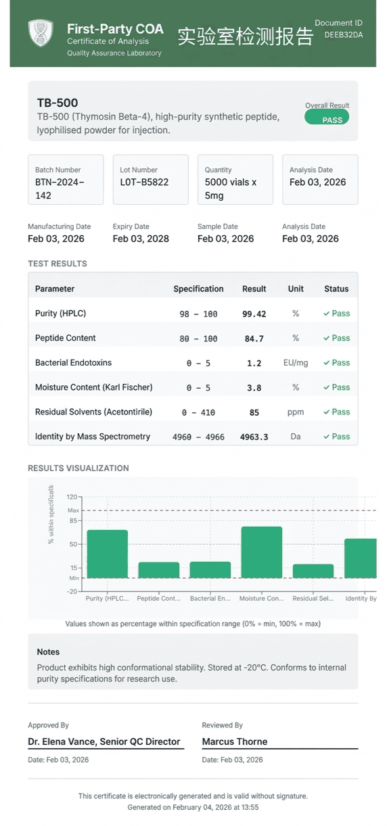Click the Parameter column header

55,289
